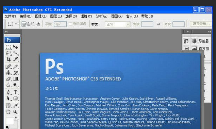Select the Blur tool
The width and height of the screenshot is (216, 129).
(8, 85)
